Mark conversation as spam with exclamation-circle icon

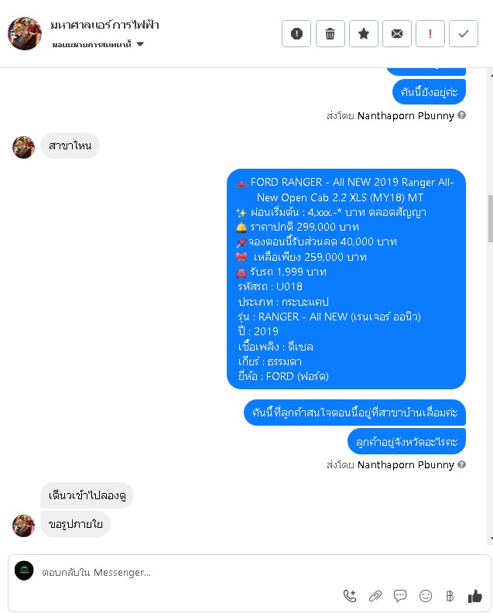point(296,33)
